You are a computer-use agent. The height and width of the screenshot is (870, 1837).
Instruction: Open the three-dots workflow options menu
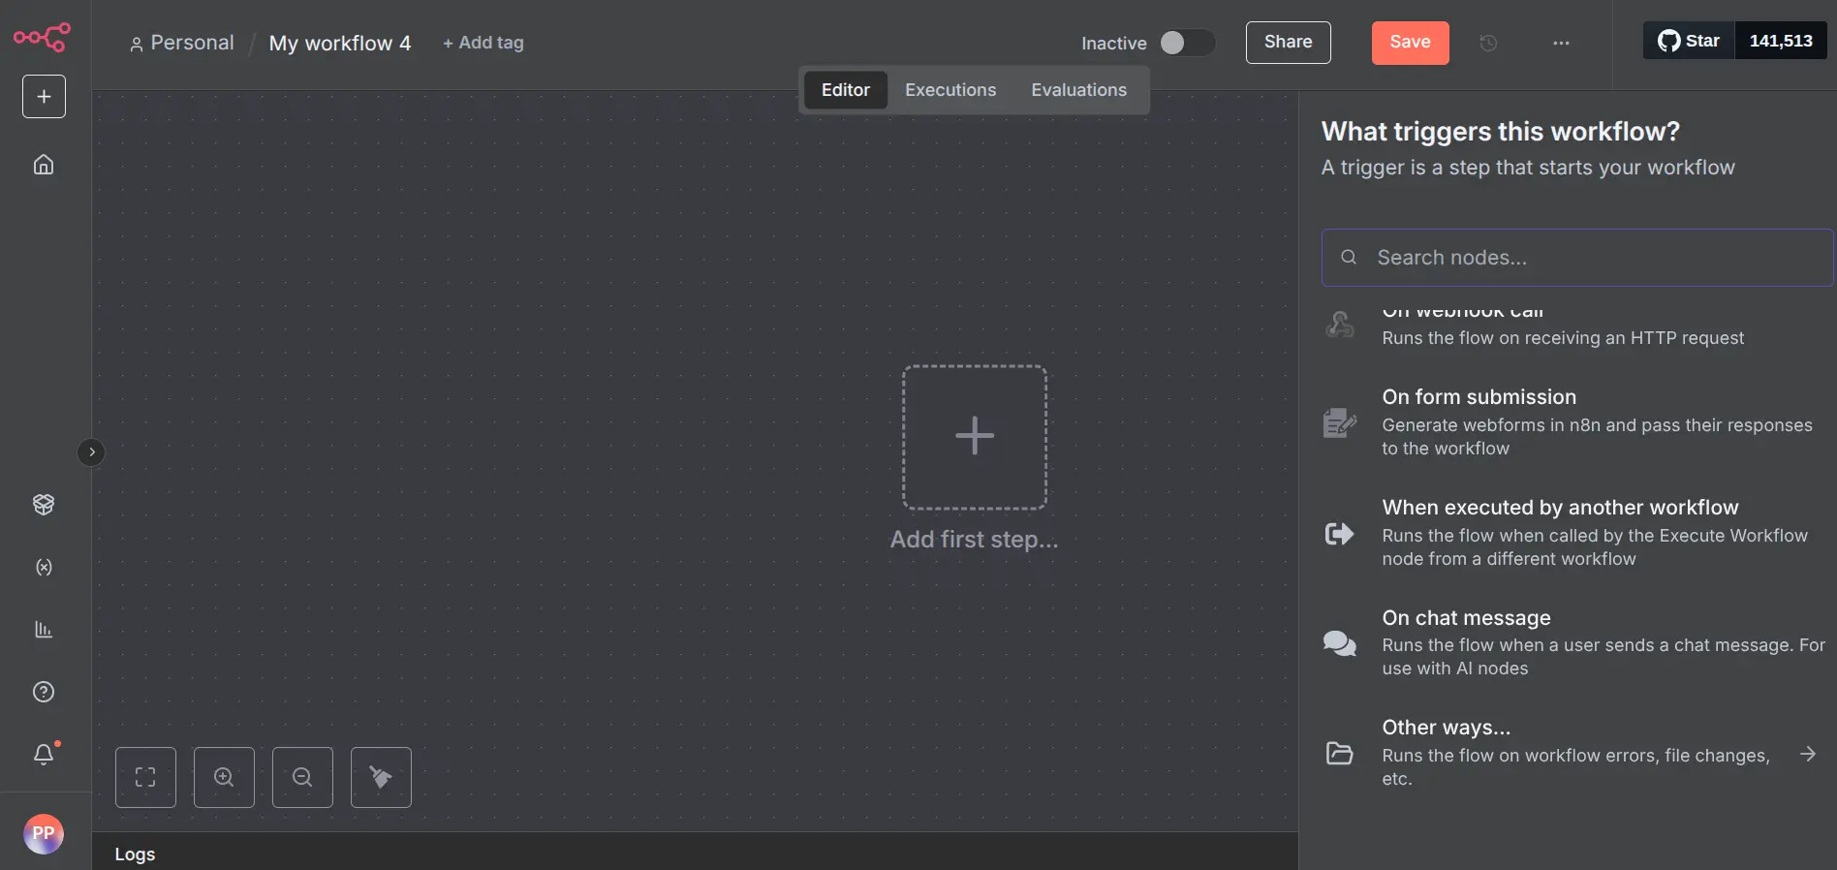click(1561, 43)
